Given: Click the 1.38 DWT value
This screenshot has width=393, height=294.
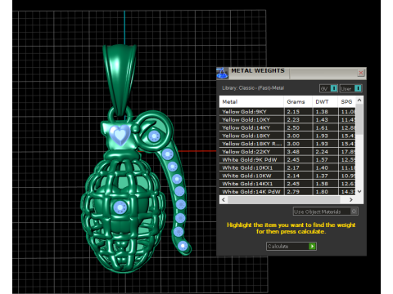Looking at the screenshot, I should pos(322,112).
